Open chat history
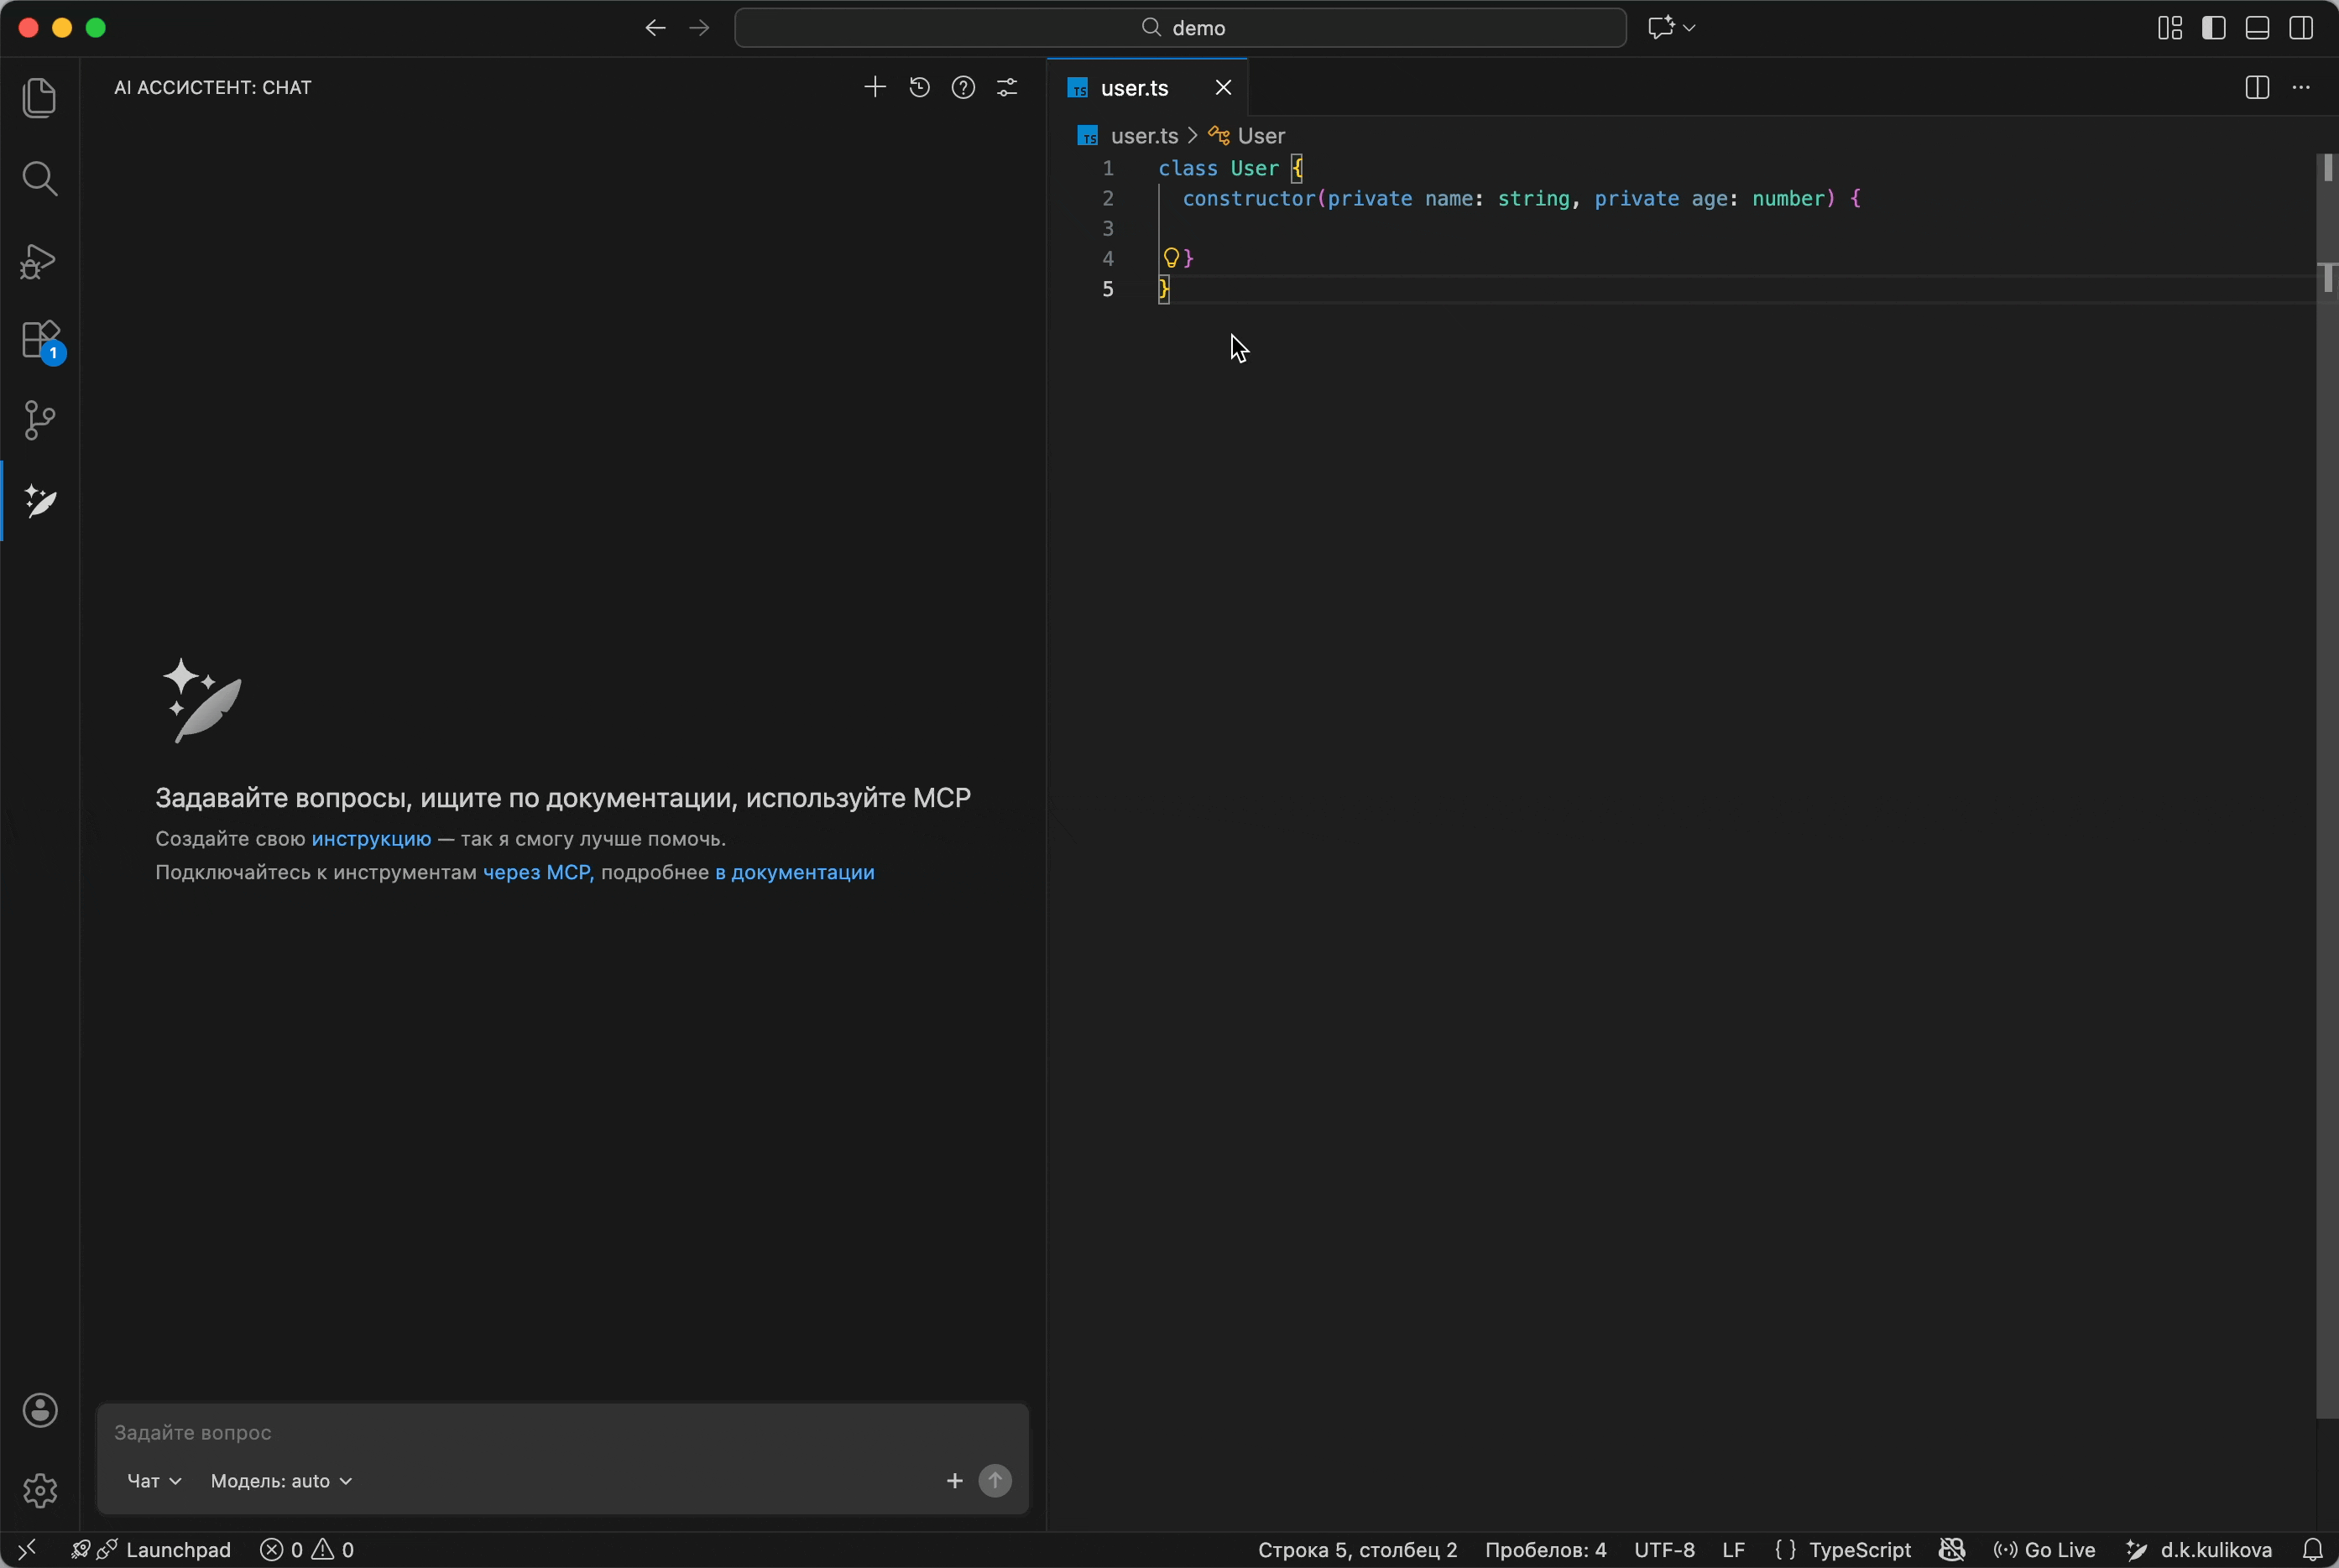The image size is (2339, 1568). [919, 88]
